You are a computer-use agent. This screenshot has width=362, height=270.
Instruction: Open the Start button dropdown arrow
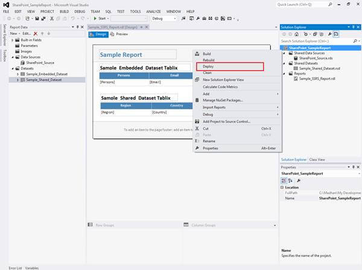[x=108, y=19]
